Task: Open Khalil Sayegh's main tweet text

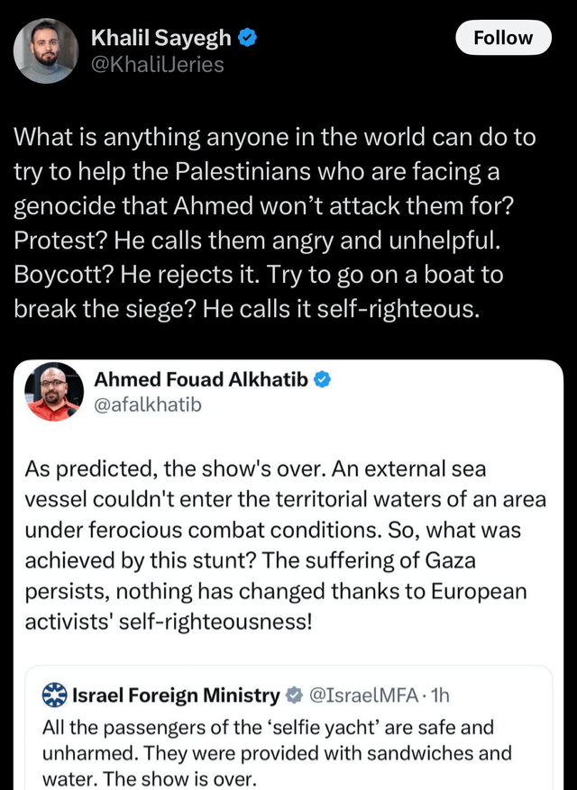Action: click(275, 223)
